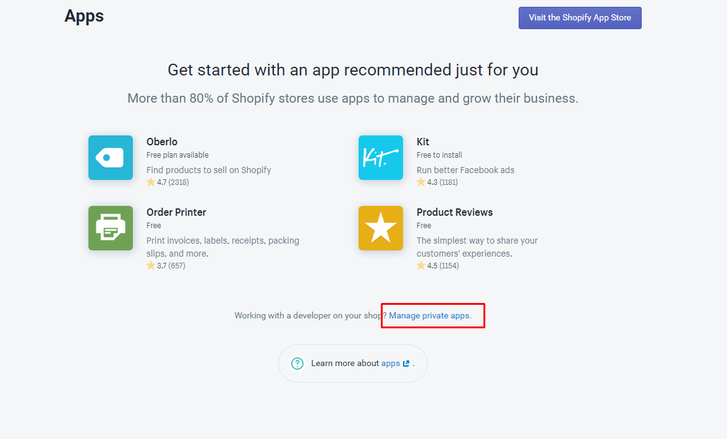Open the Oberlo app title

tap(162, 142)
